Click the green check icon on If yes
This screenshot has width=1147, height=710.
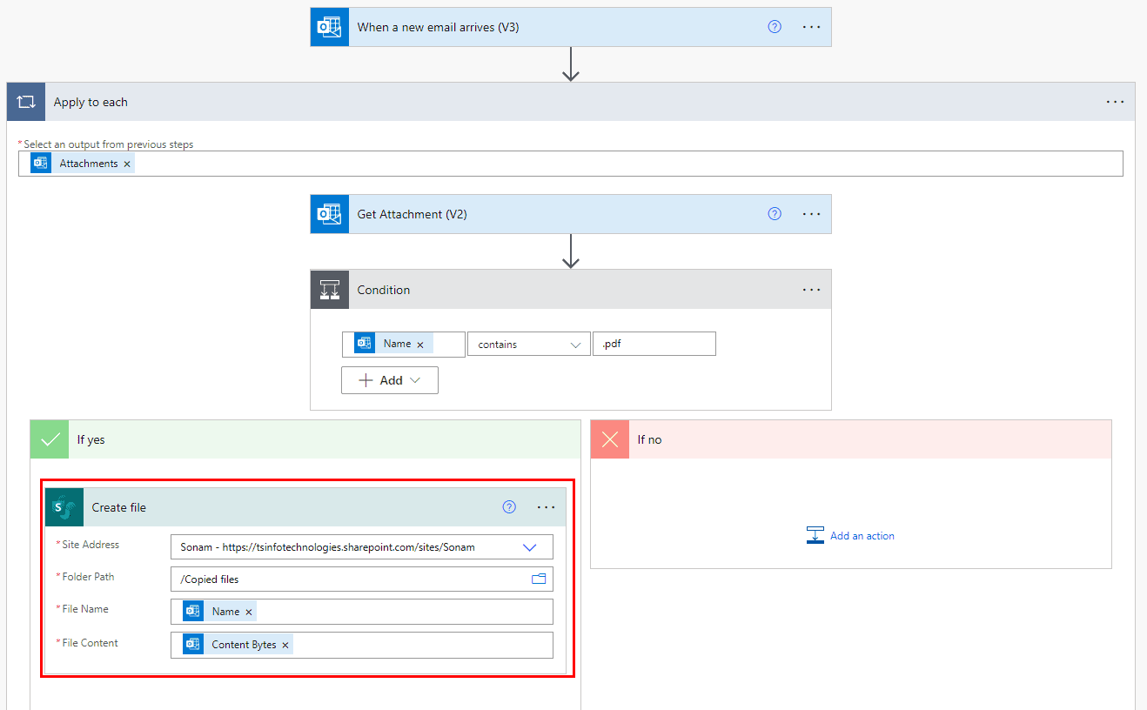click(x=49, y=439)
